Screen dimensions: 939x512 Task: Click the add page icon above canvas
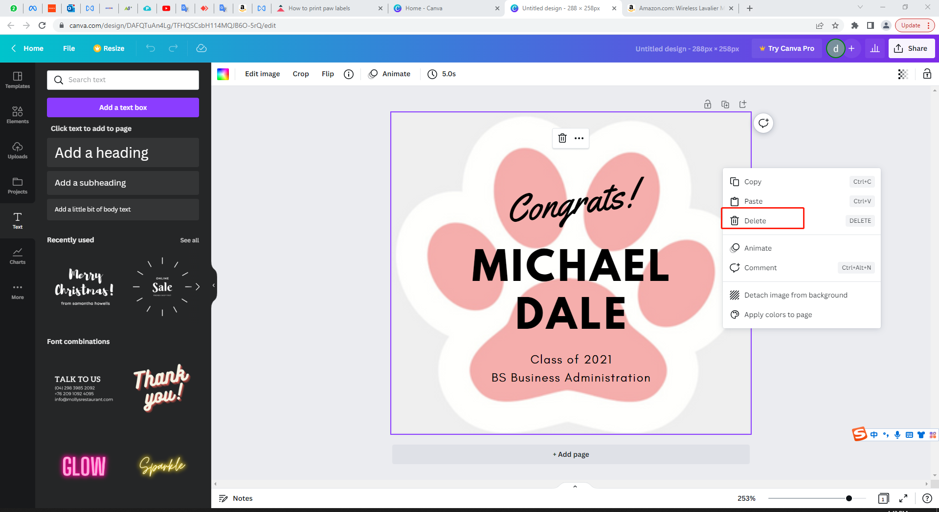pyautogui.click(x=743, y=104)
